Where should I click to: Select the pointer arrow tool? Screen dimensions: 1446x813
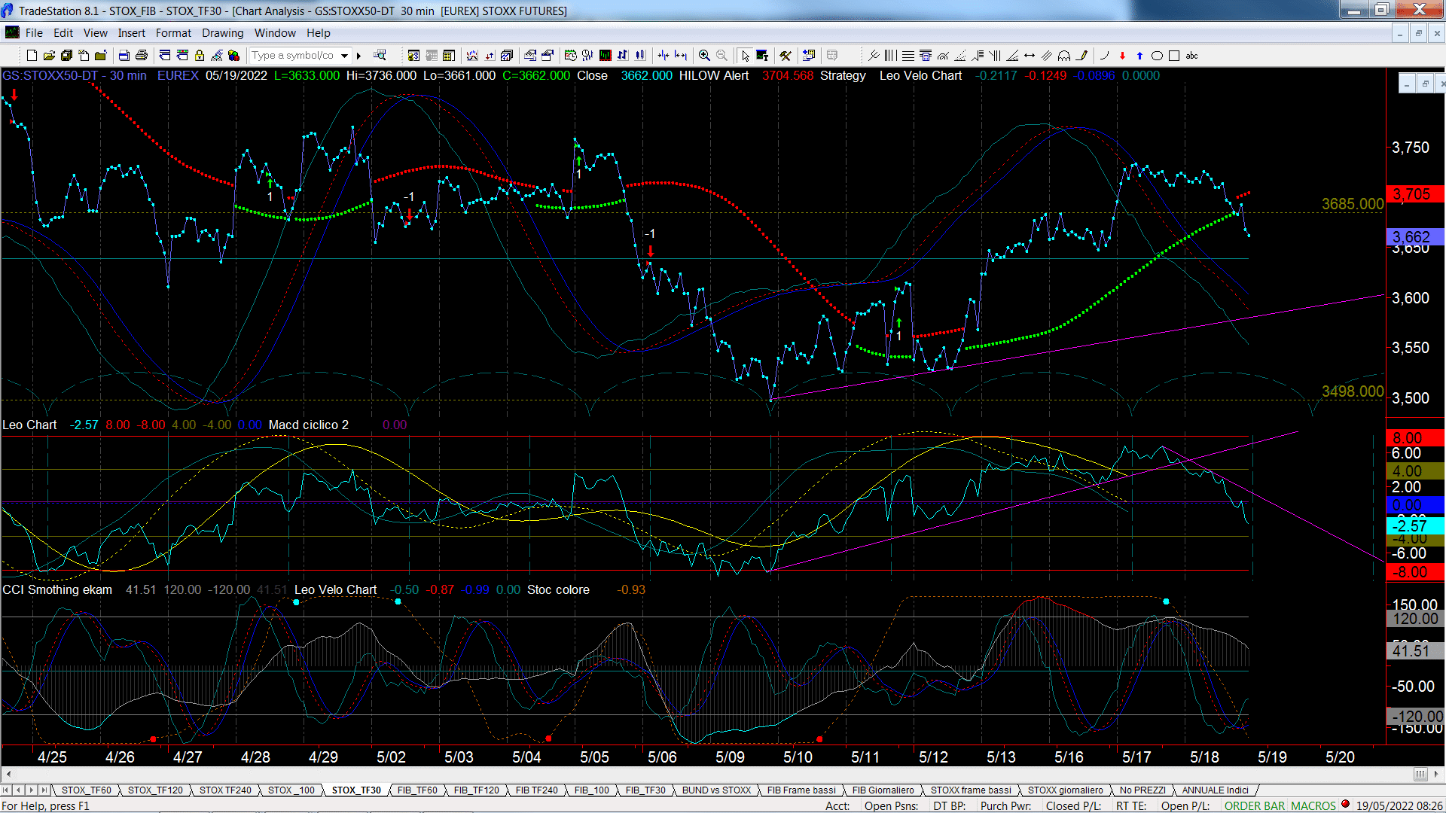(x=745, y=56)
